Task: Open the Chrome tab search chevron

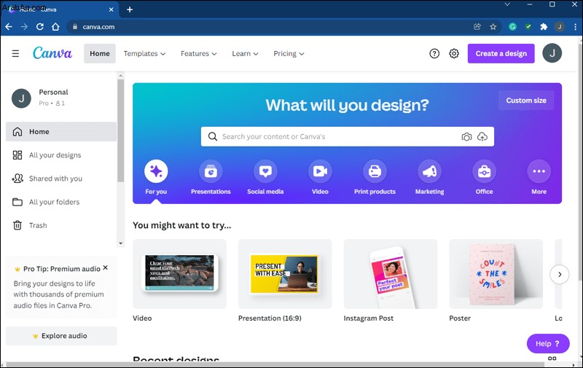Action: click(507, 4)
